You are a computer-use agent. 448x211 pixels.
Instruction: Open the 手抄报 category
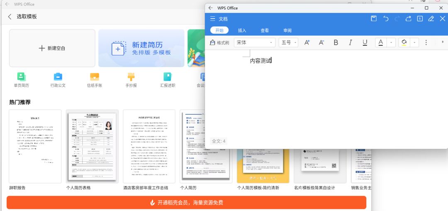click(131, 80)
